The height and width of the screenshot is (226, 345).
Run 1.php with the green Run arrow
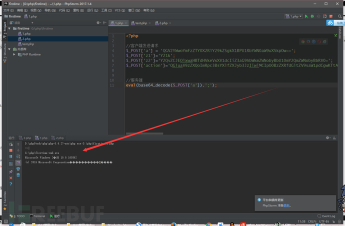(306, 16)
